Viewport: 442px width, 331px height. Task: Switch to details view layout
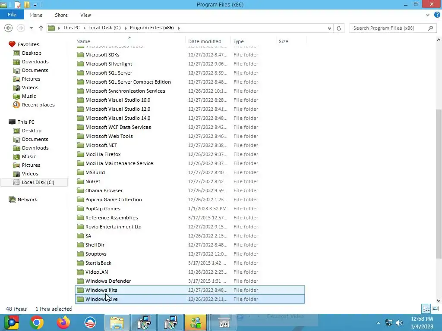(426, 309)
